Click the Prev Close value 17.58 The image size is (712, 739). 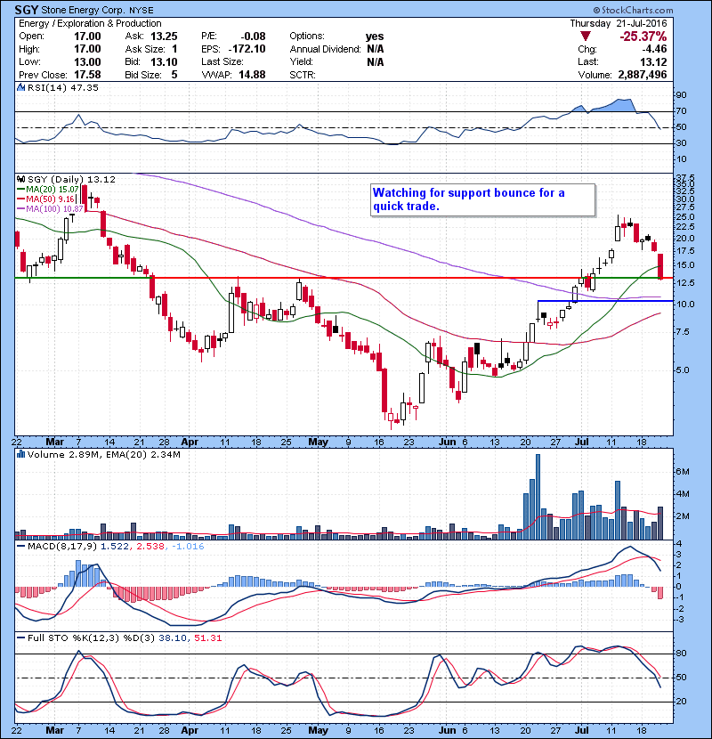[x=87, y=75]
